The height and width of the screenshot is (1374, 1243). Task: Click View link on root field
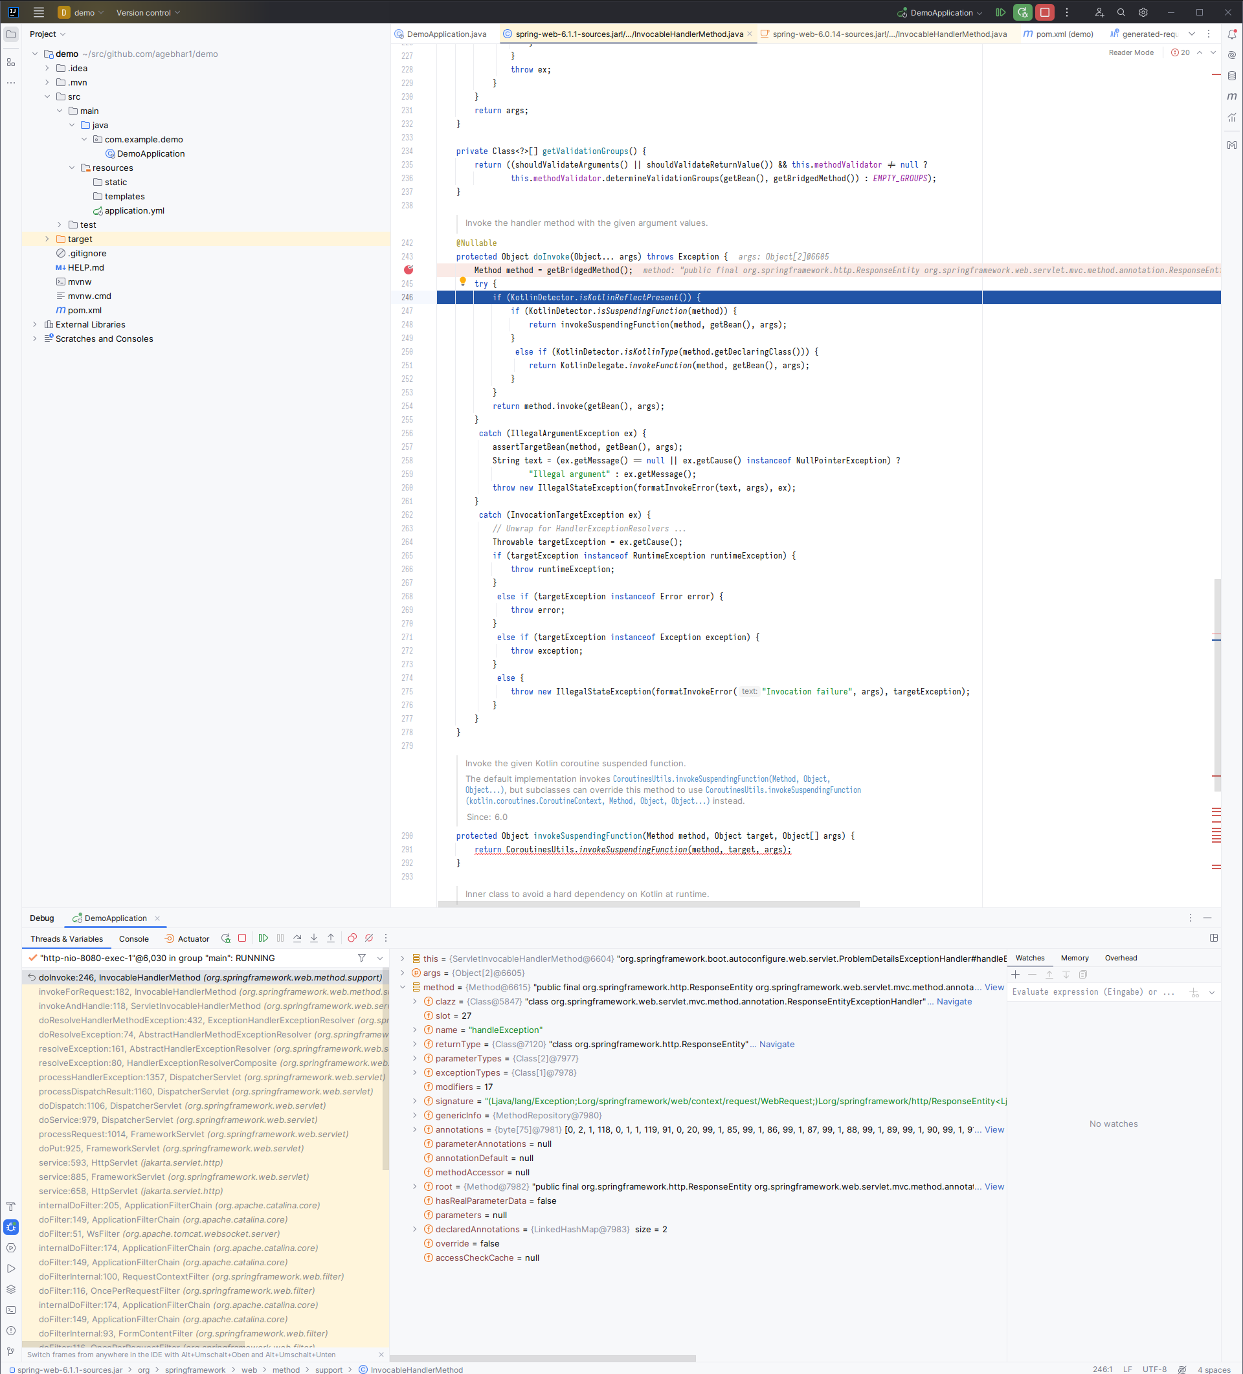pyautogui.click(x=994, y=1186)
